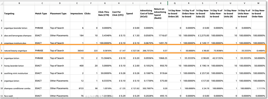
Task: Click the Advertising Cost of Sales header
Action: coord(146,13)
